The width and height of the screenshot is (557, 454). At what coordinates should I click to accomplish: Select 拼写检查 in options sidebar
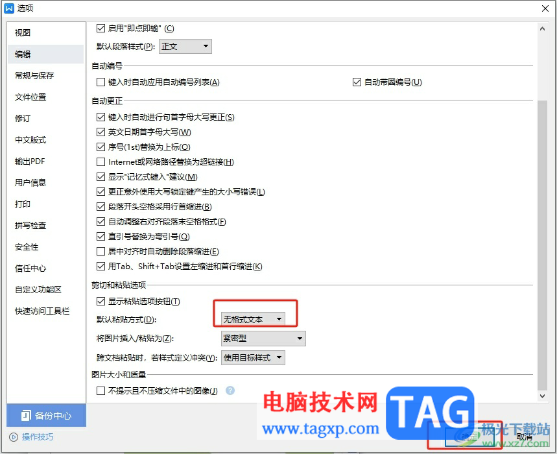click(x=46, y=225)
